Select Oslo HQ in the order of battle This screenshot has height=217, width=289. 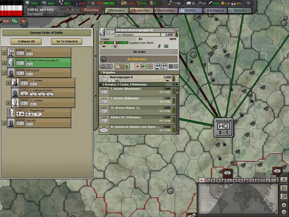39,123
